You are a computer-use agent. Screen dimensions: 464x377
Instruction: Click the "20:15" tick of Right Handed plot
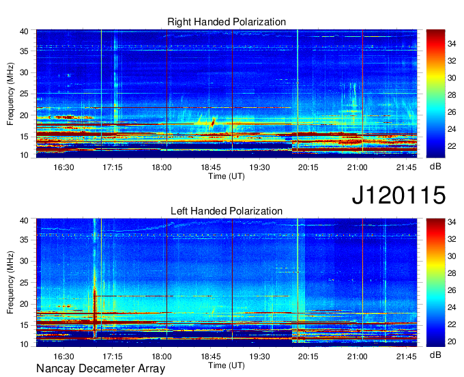pyautogui.click(x=308, y=167)
